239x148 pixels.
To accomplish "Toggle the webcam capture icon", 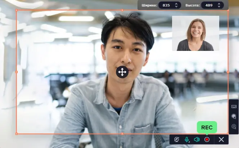I will tap(176, 139).
